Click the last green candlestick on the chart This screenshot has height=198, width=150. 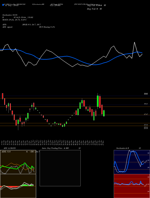104,113
